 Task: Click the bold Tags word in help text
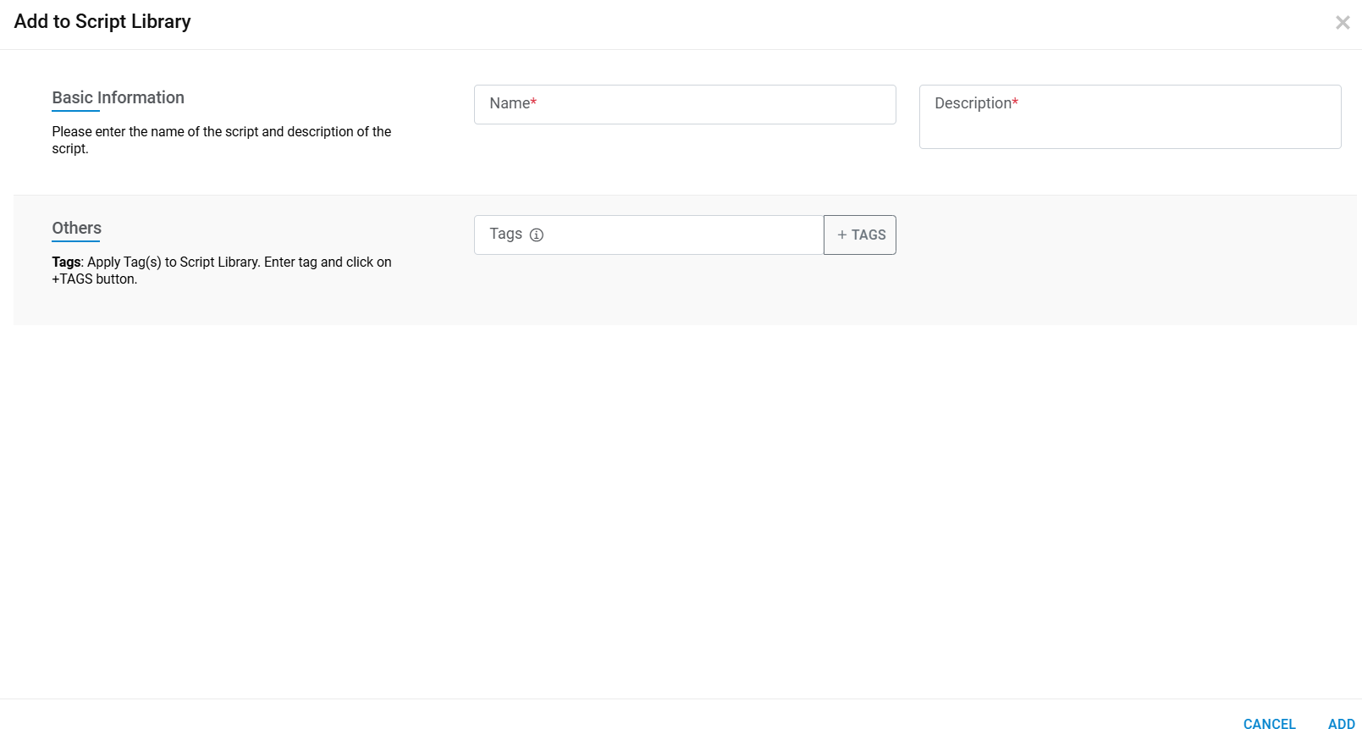[66, 262]
